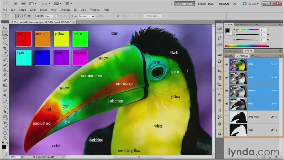Click the Essentials workspace button
This screenshot has height=160, width=284.
pyautogui.click(x=206, y=4)
